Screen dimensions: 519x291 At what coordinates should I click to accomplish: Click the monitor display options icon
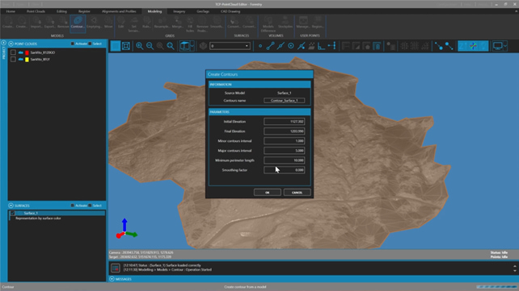pos(497,46)
